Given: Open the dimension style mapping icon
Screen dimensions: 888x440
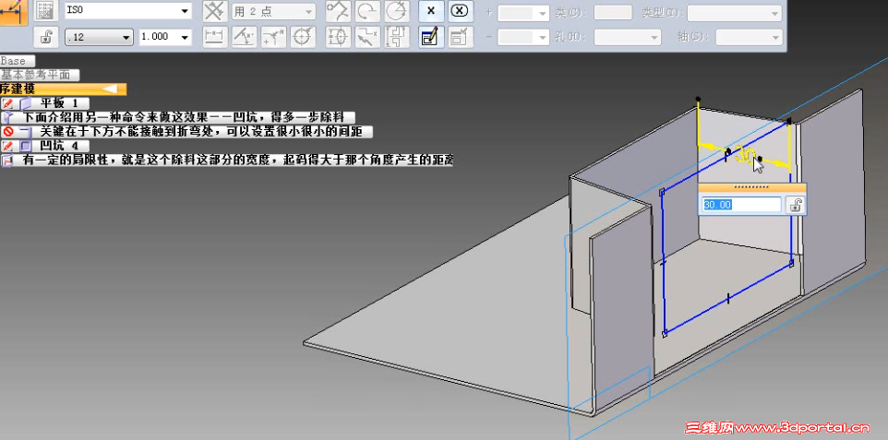Looking at the screenshot, I should 46,11.
